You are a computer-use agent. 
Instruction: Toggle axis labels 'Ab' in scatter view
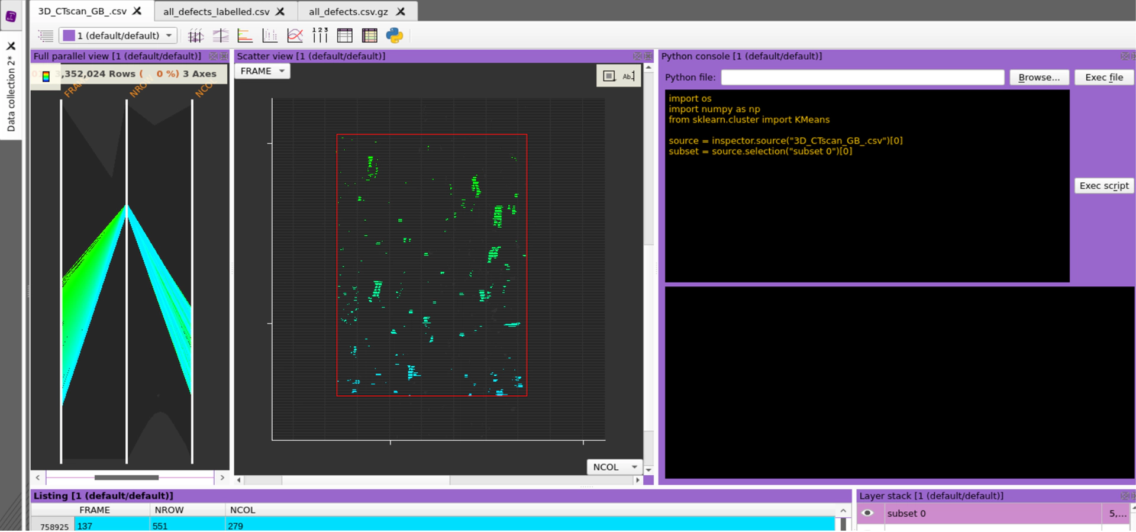(628, 76)
